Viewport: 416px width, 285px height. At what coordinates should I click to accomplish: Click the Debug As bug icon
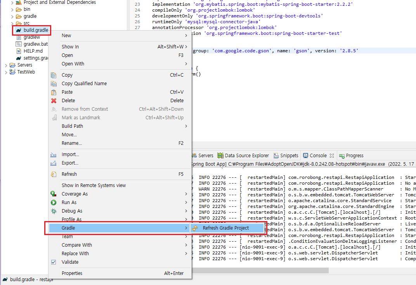pos(54,211)
